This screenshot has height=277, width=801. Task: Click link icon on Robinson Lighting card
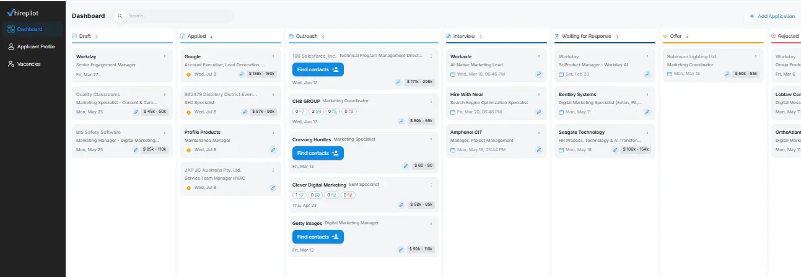(x=728, y=74)
